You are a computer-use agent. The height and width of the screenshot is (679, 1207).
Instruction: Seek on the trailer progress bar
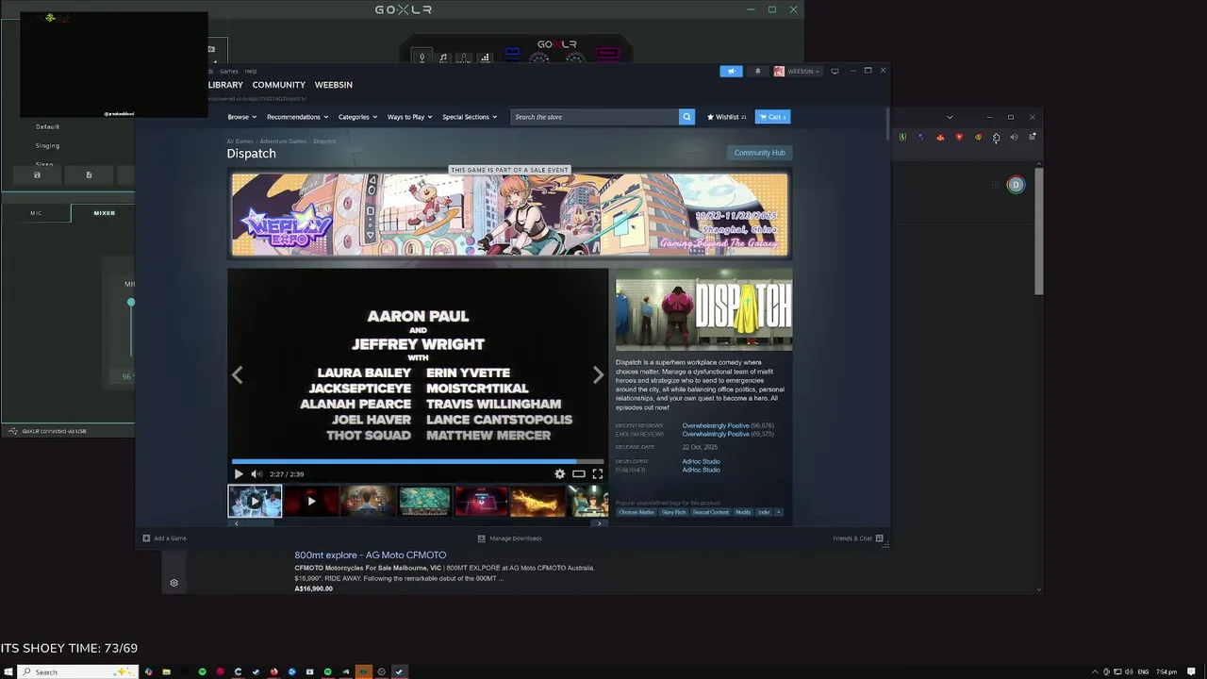tap(418, 462)
